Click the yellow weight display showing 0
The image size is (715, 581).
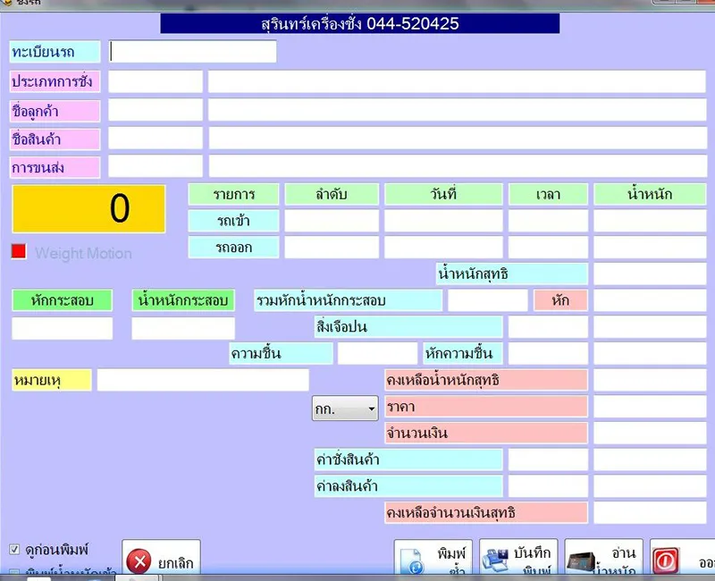coord(88,209)
